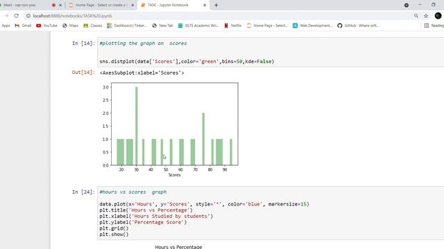Screen dimensions: 444x249
Task: Reload the current page
Action: [x=16, y=16]
